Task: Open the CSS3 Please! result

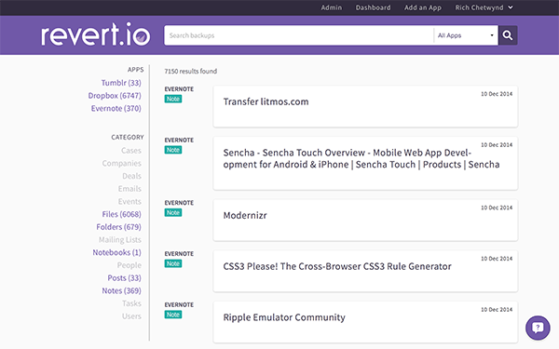Action: [365, 271]
